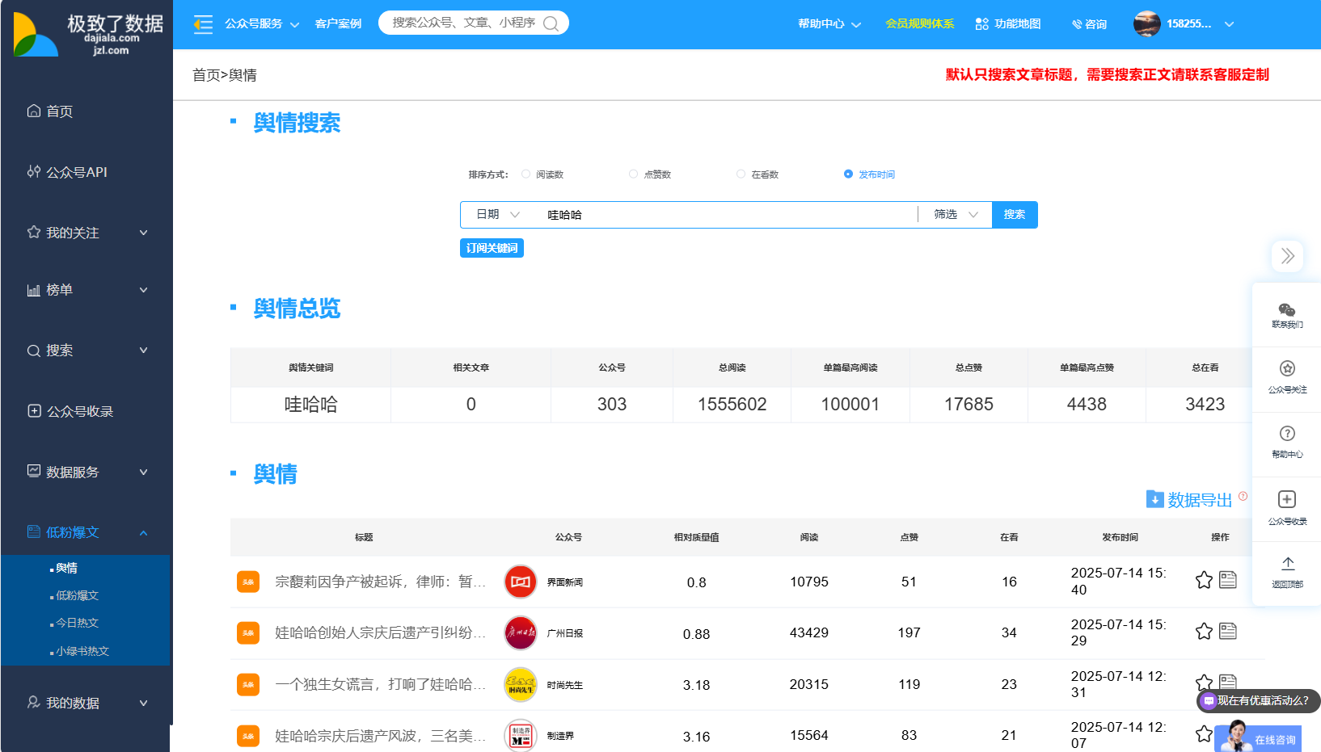Image resolution: width=1321 pixels, height=752 pixels.
Task: Click the 时尚先生 account avatar
Action: tap(521, 685)
